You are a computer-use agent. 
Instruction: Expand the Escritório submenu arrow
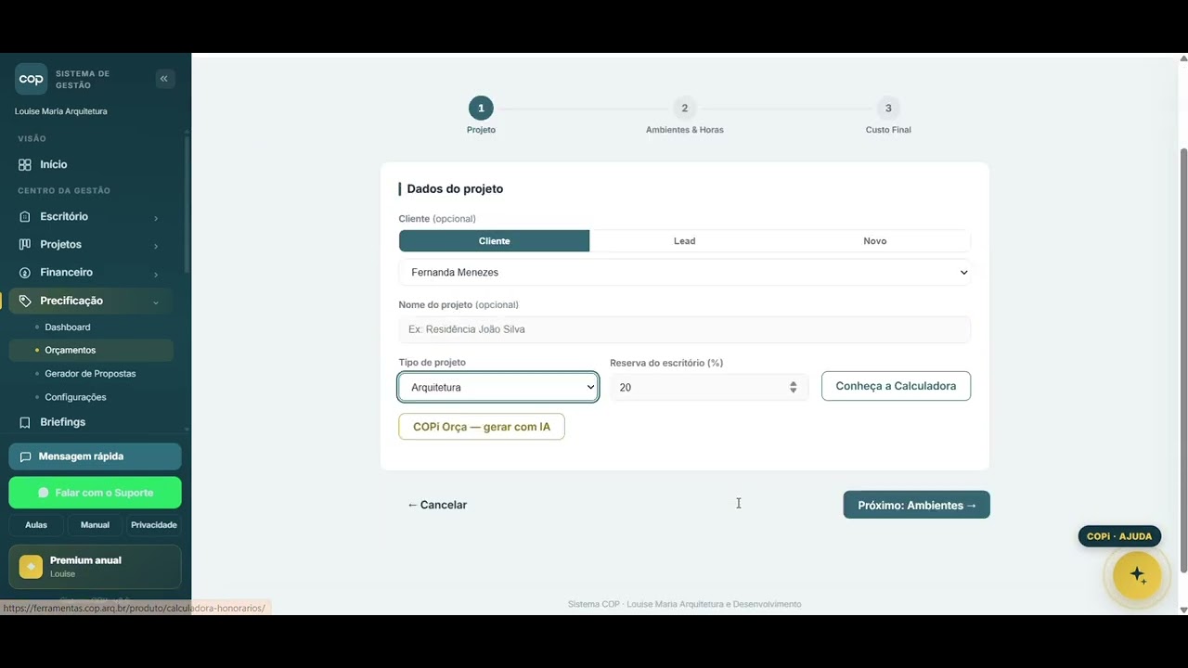tap(156, 218)
